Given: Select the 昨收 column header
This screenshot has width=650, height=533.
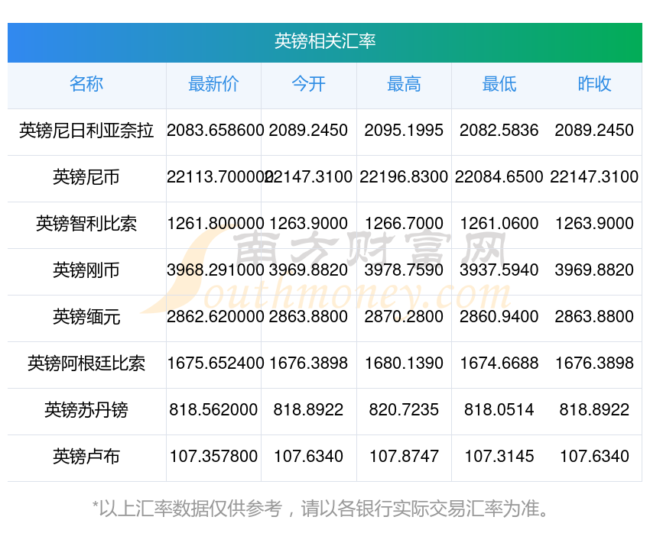Looking at the screenshot, I should (594, 84).
